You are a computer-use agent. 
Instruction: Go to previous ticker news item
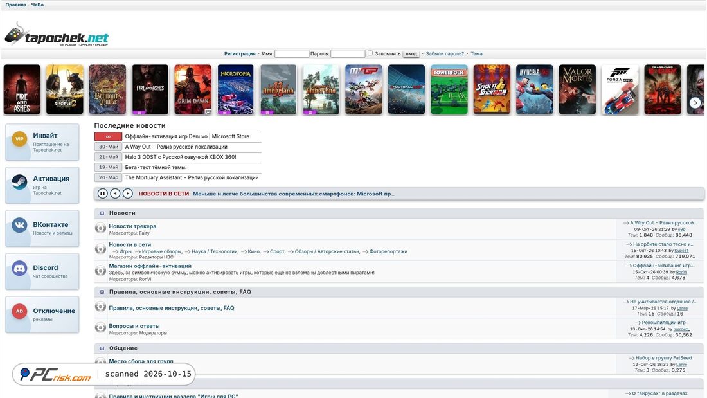[115, 194]
